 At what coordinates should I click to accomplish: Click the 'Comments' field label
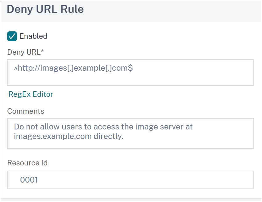26,111
